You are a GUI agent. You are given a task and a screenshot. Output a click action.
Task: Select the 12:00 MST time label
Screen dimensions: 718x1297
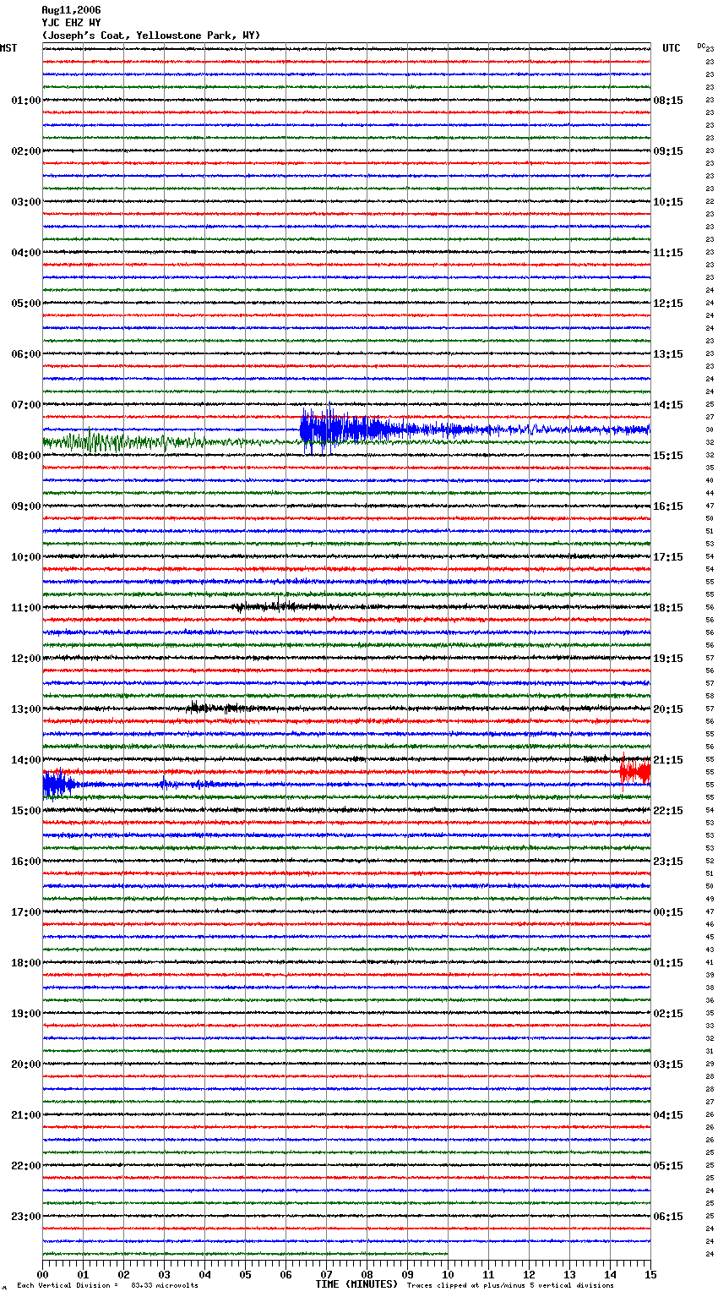(x=25, y=659)
